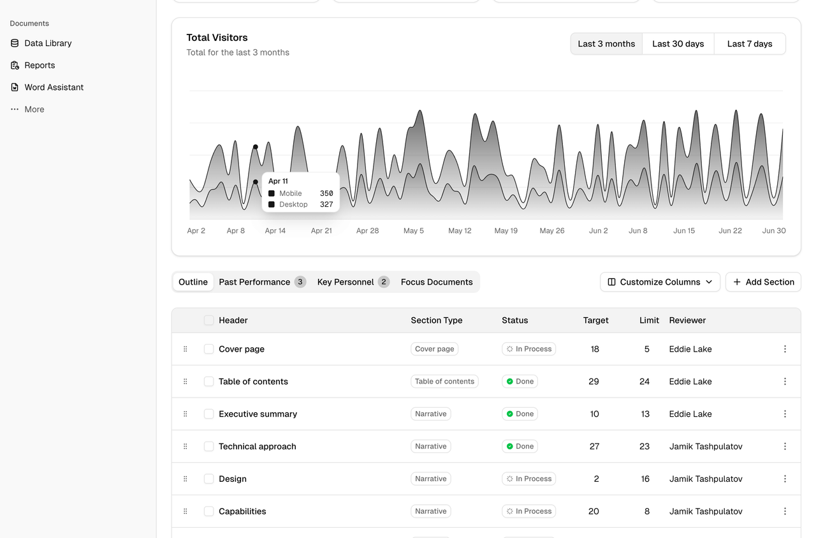Click the Add Section button
816x538 pixels.
click(x=763, y=282)
